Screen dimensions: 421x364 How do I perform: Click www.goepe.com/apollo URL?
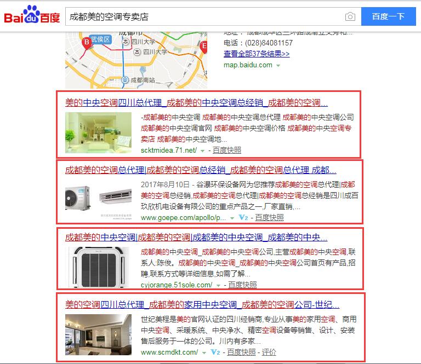(x=184, y=217)
